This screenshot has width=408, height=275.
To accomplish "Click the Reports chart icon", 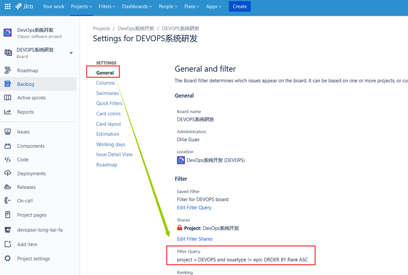I will point(7,112).
